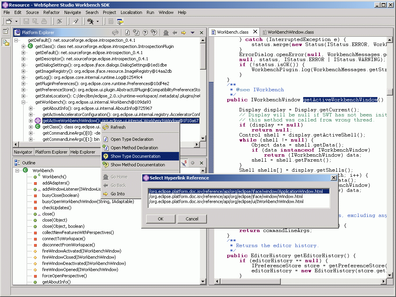Open the Window menu
The height and width of the screenshot is (297, 396).
(x=166, y=12)
